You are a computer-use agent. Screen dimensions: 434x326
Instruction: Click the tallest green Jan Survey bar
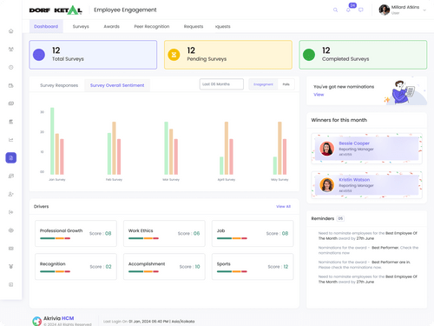[x=52, y=141]
